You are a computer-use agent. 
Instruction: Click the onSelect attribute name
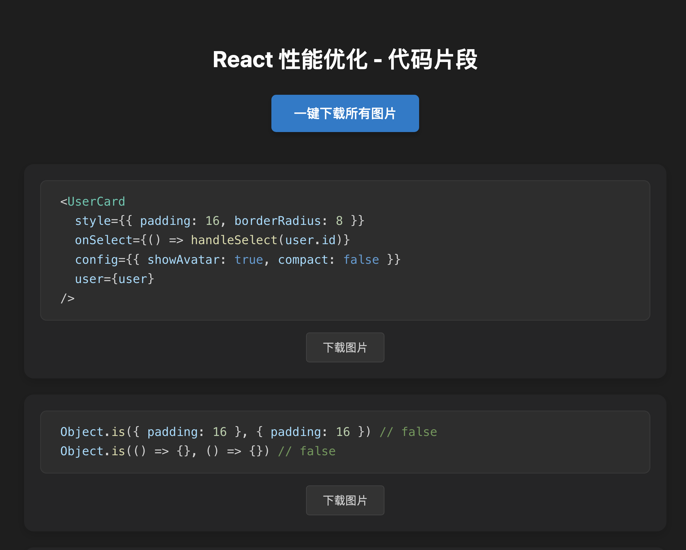tap(103, 240)
